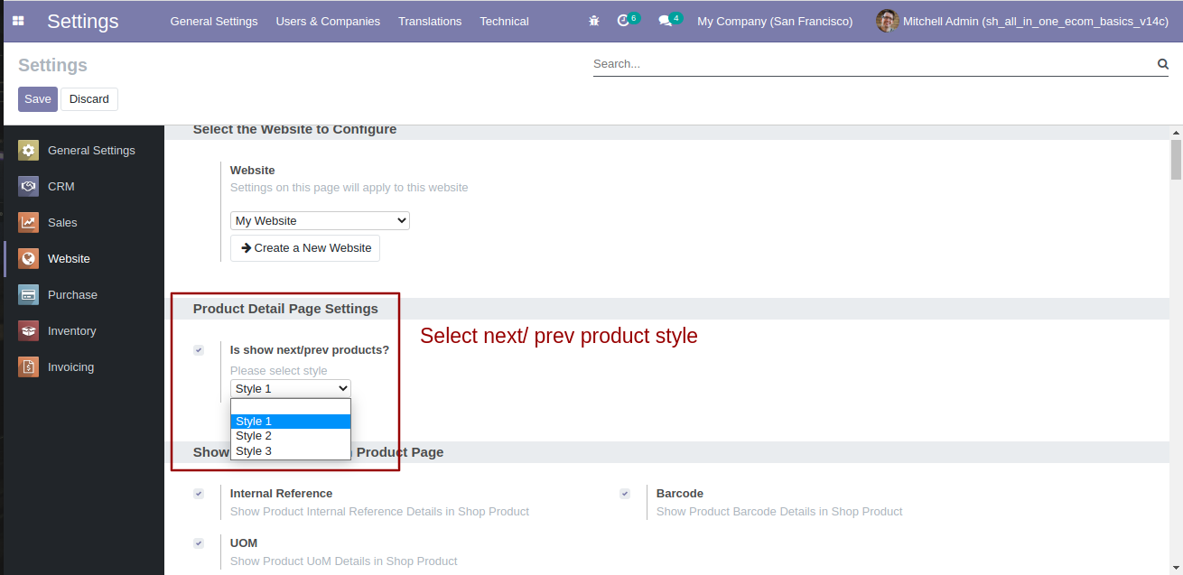The height and width of the screenshot is (575, 1183).
Task: Open the apps grid menu icon
Action: coord(18,21)
